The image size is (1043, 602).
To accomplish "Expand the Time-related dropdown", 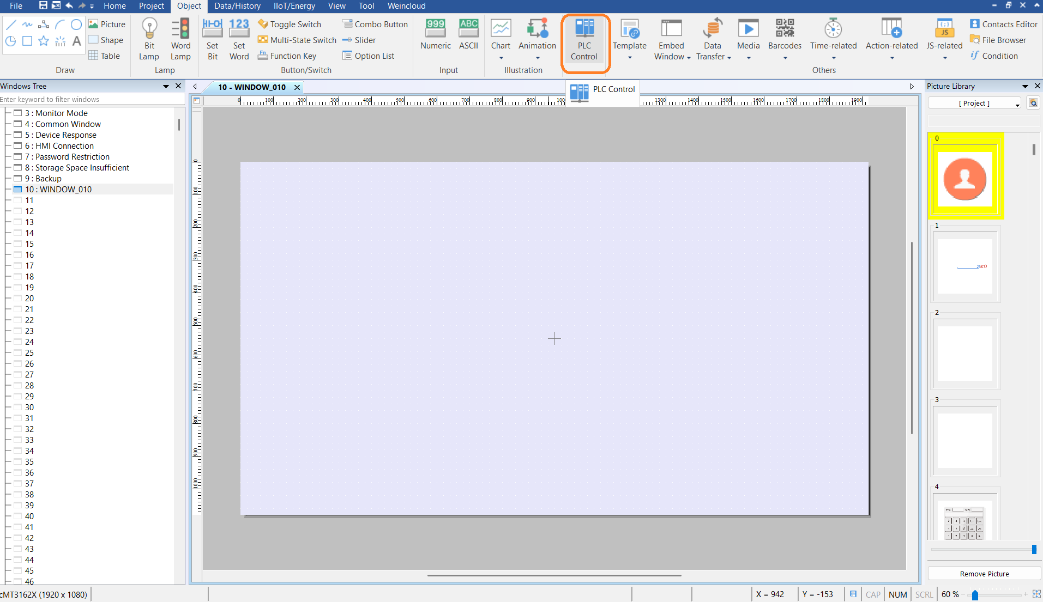I will [833, 58].
